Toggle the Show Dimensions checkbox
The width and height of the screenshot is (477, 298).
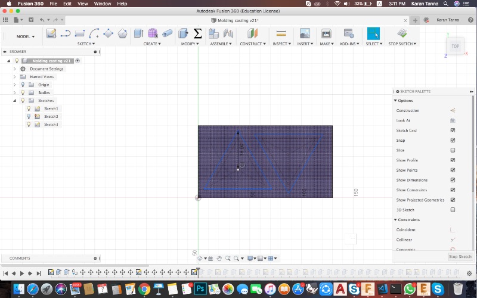pyautogui.click(x=453, y=180)
